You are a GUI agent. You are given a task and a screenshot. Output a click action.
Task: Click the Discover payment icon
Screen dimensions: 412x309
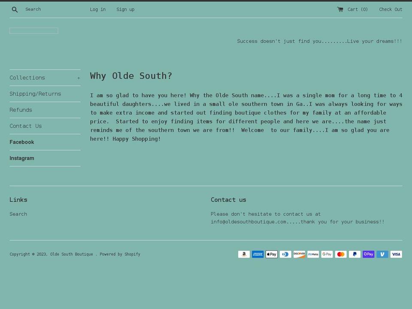click(x=299, y=254)
